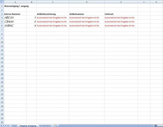This screenshot has width=163, height=127.
Task: Click the 'Artikelnummer' header cell
Action: [x=87, y=14]
